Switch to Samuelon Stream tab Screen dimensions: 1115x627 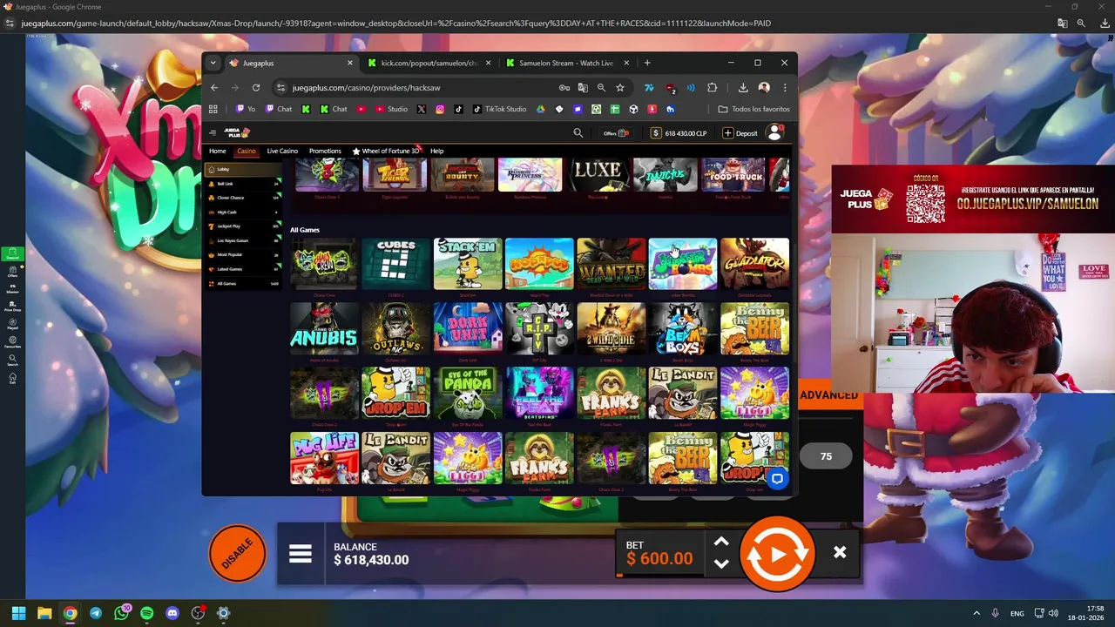pos(567,63)
